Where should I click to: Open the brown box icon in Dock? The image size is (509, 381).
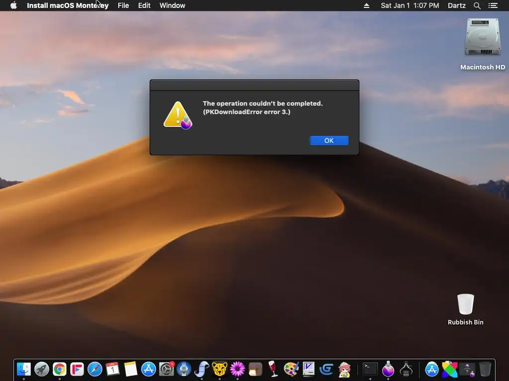[255, 369]
